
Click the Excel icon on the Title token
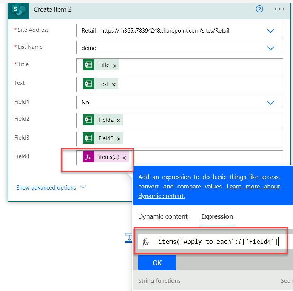click(88, 65)
